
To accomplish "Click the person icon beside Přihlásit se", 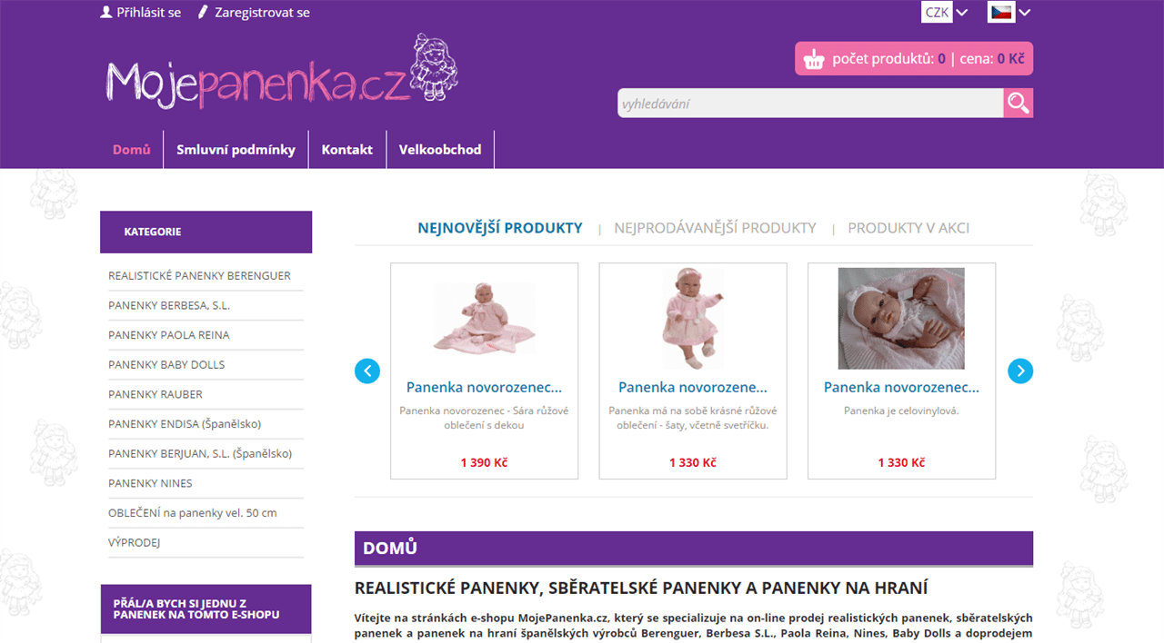I will (x=106, y=13).
